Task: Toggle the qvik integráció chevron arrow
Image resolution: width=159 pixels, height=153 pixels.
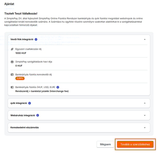Action: click(x=145, y=103)
